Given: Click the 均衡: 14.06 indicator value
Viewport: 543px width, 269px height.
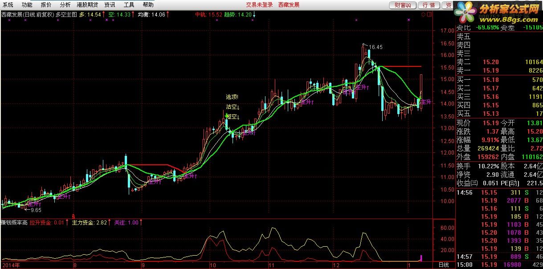Looking at the screenshot, I should pyautogui.click(x=154, y=15).
